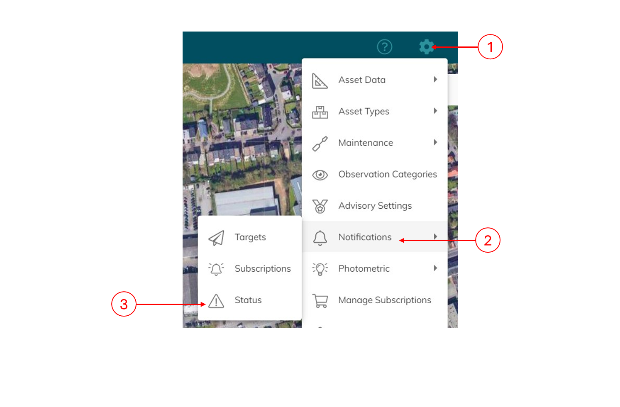Screen dimensions: 620x407
Task: Click the Status warning triangle icon
Action: point(216,301)
